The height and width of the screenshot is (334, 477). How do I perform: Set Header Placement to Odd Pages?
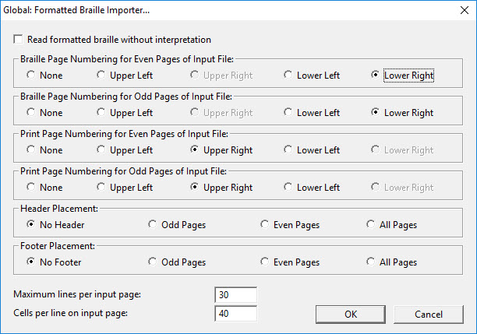153,225
